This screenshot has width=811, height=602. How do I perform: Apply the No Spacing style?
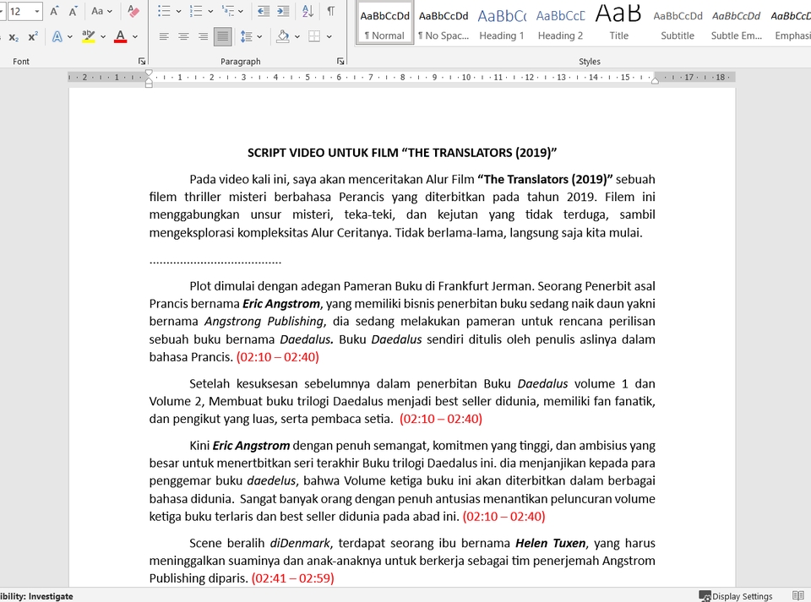[444, 24]
